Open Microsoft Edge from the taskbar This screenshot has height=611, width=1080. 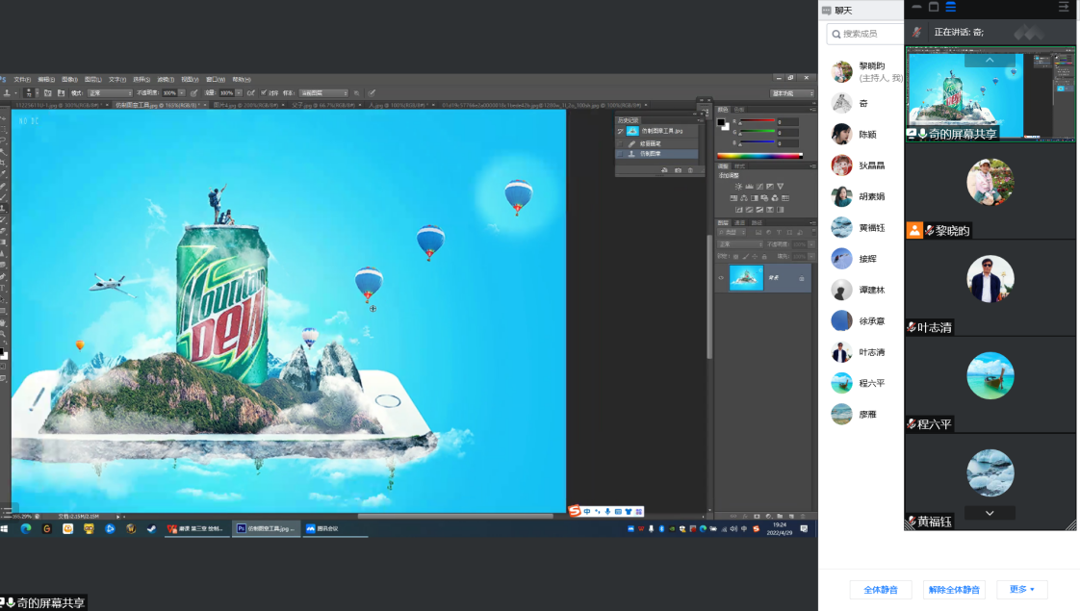(x=25, y=529)
